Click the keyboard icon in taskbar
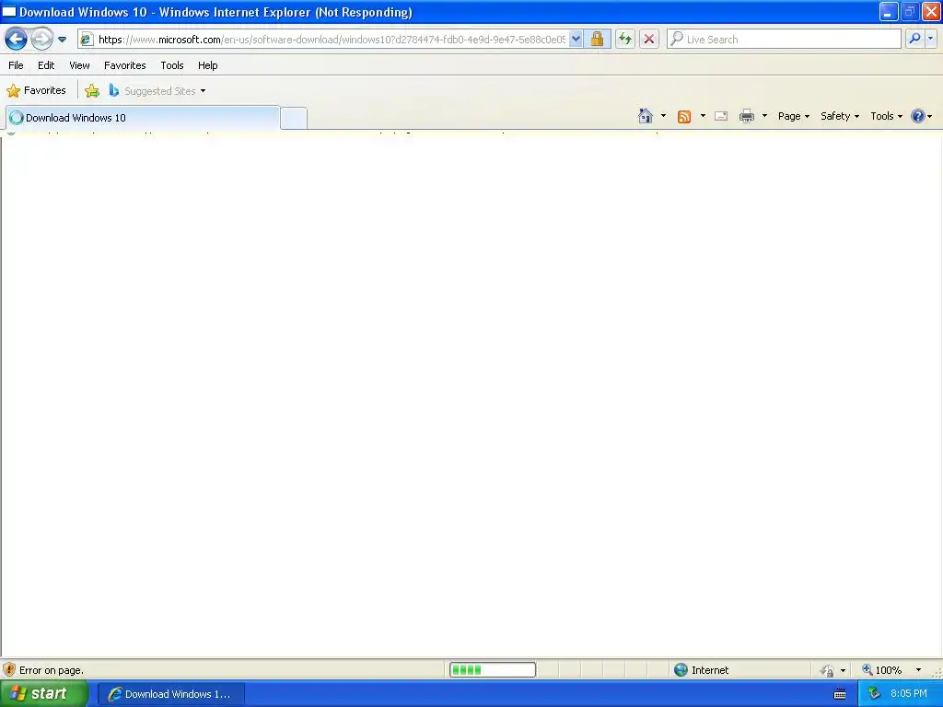 (840, 694)
